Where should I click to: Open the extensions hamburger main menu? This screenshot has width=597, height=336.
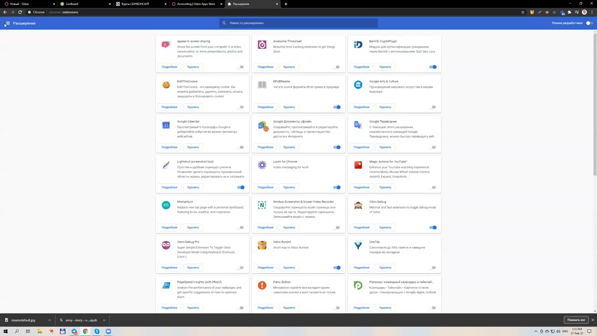(7, 23)
